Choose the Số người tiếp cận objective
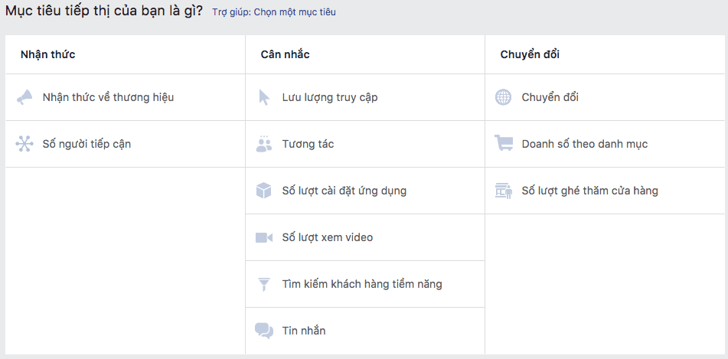The image size is (728, 359). (x=87, y=144)
